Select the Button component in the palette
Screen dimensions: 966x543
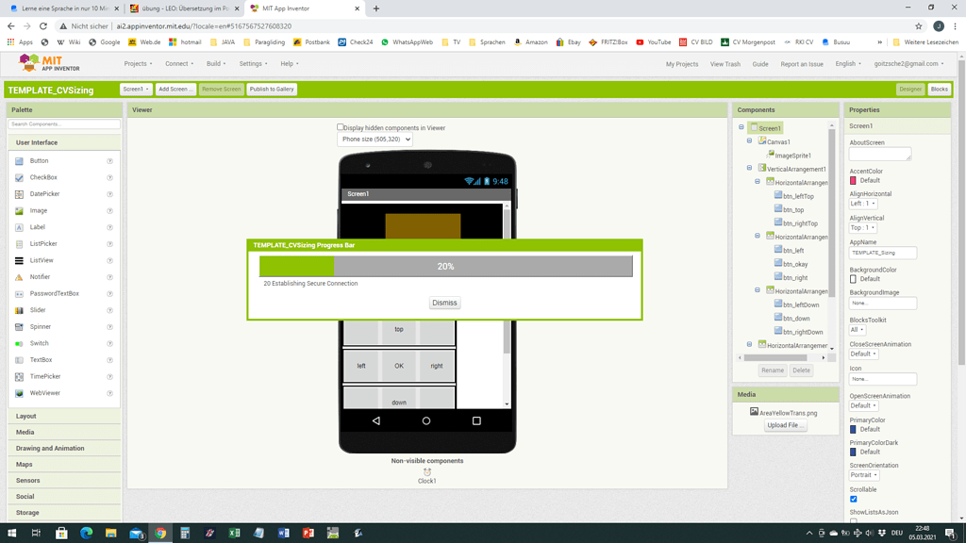point(39,160)
